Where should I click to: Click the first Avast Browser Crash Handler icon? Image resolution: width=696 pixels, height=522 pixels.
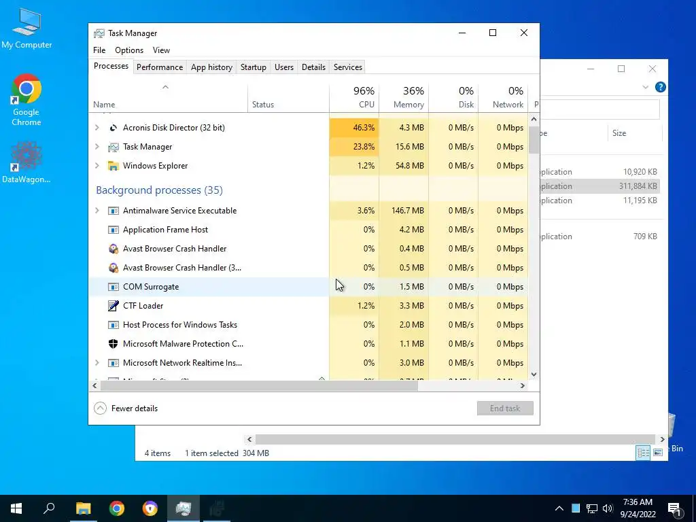[114, 249]
